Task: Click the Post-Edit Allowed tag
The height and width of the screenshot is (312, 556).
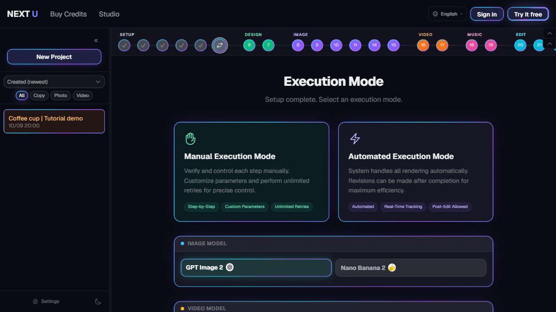Action: [450, 207]
